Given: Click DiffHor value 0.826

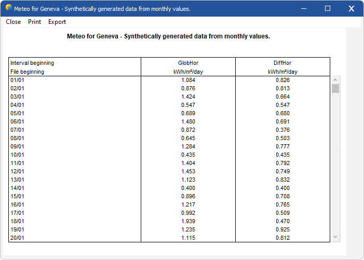Looking at the screenshot, I should [282, 80].
